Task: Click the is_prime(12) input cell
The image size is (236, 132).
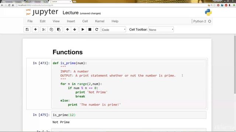Action: [x=129, y=115]
